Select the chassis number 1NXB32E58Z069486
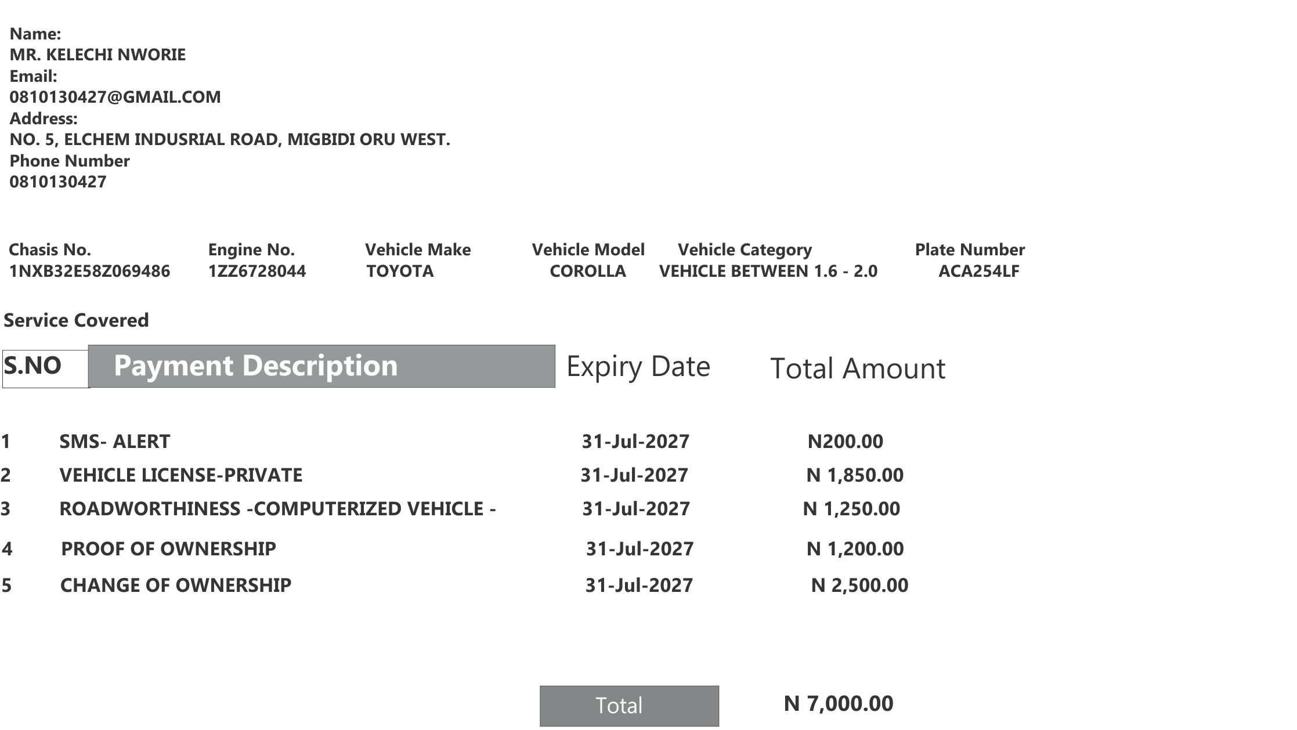1297x730 pixels. (x=89, y=271)
